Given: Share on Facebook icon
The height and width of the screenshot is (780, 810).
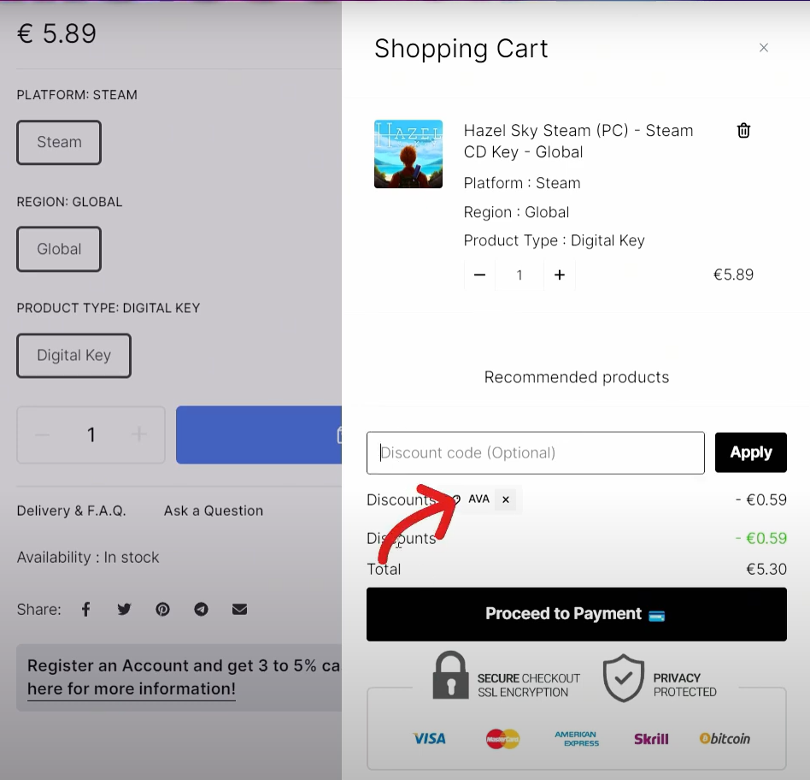Looking at the screenshot, I should pos(85,609).
